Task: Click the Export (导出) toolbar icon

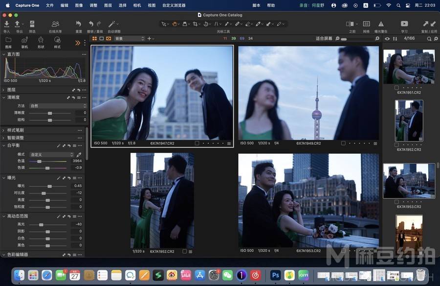Action: (x=18, y=24)
